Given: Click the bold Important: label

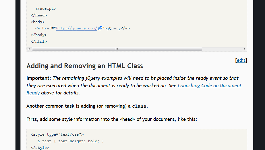Looking at the screenshot, I should [x=39, y=78].
